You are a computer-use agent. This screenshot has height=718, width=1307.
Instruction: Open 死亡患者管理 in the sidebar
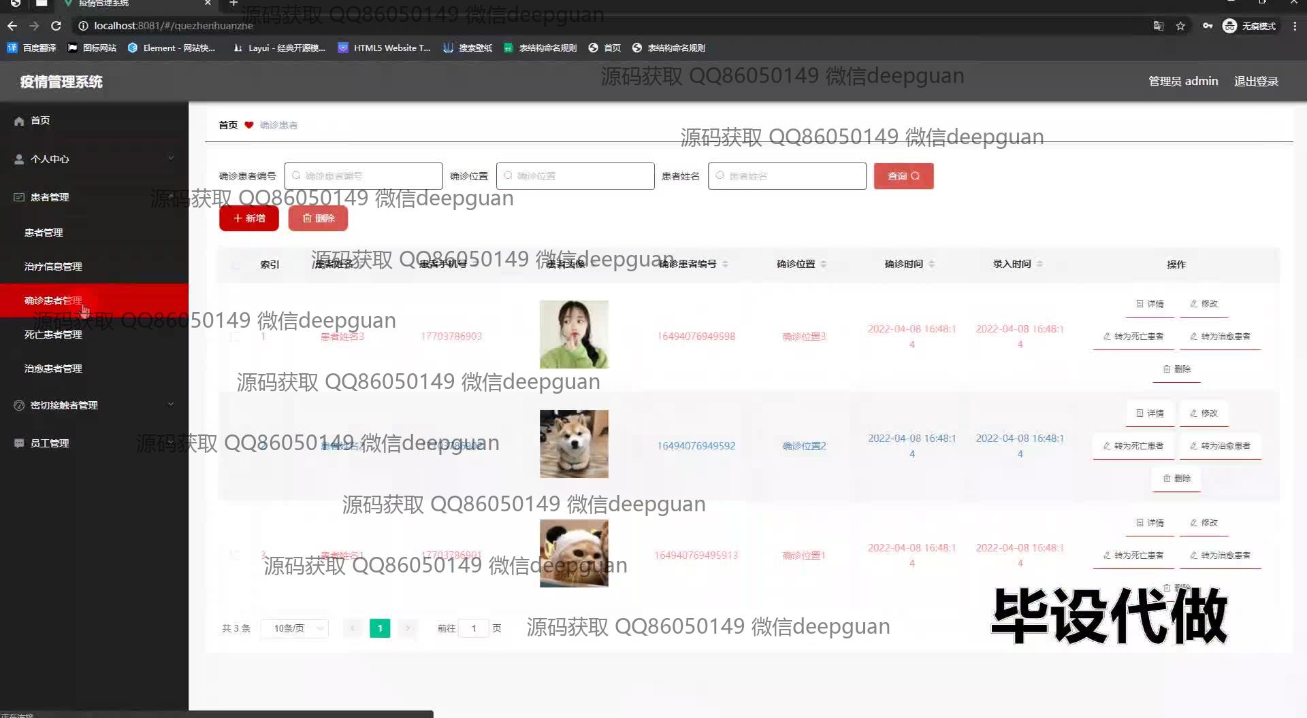click(53, 335)
